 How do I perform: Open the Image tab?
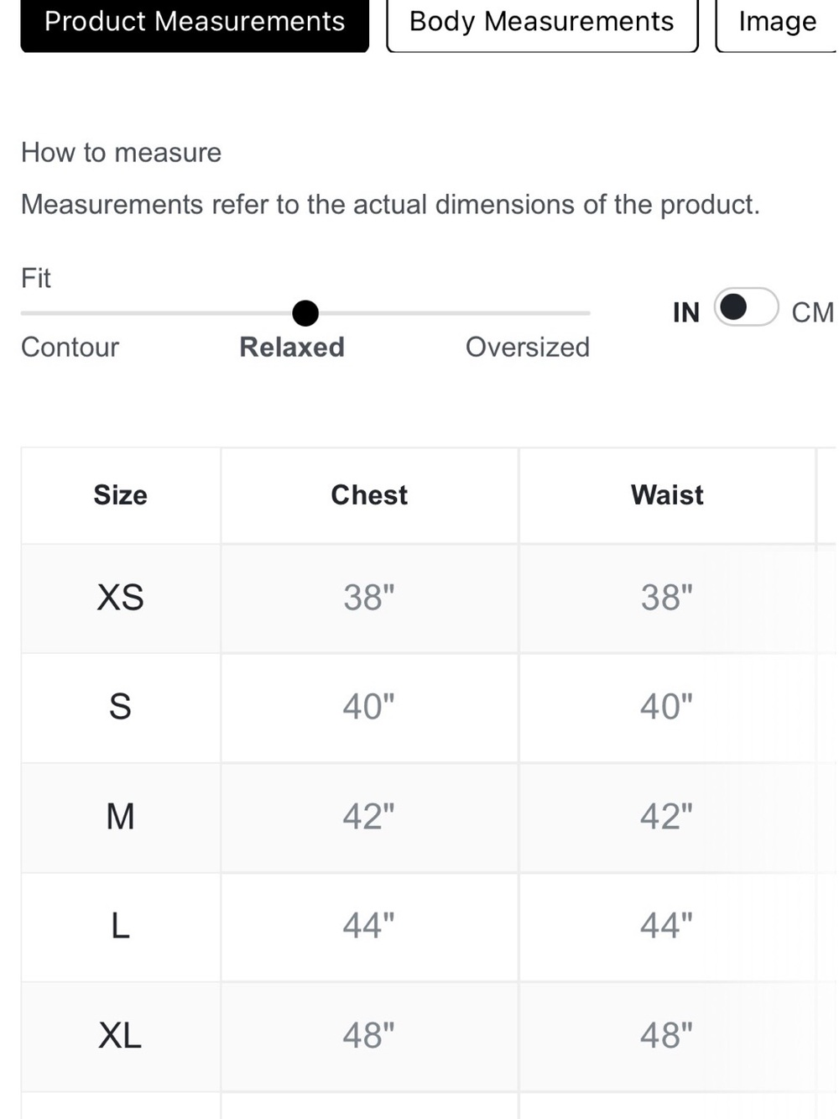coord(777,23)
